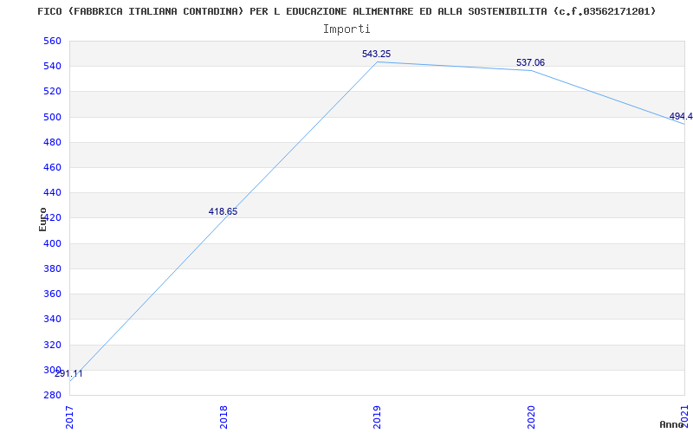Click the 480 y-axis tick label

[52, 142]
